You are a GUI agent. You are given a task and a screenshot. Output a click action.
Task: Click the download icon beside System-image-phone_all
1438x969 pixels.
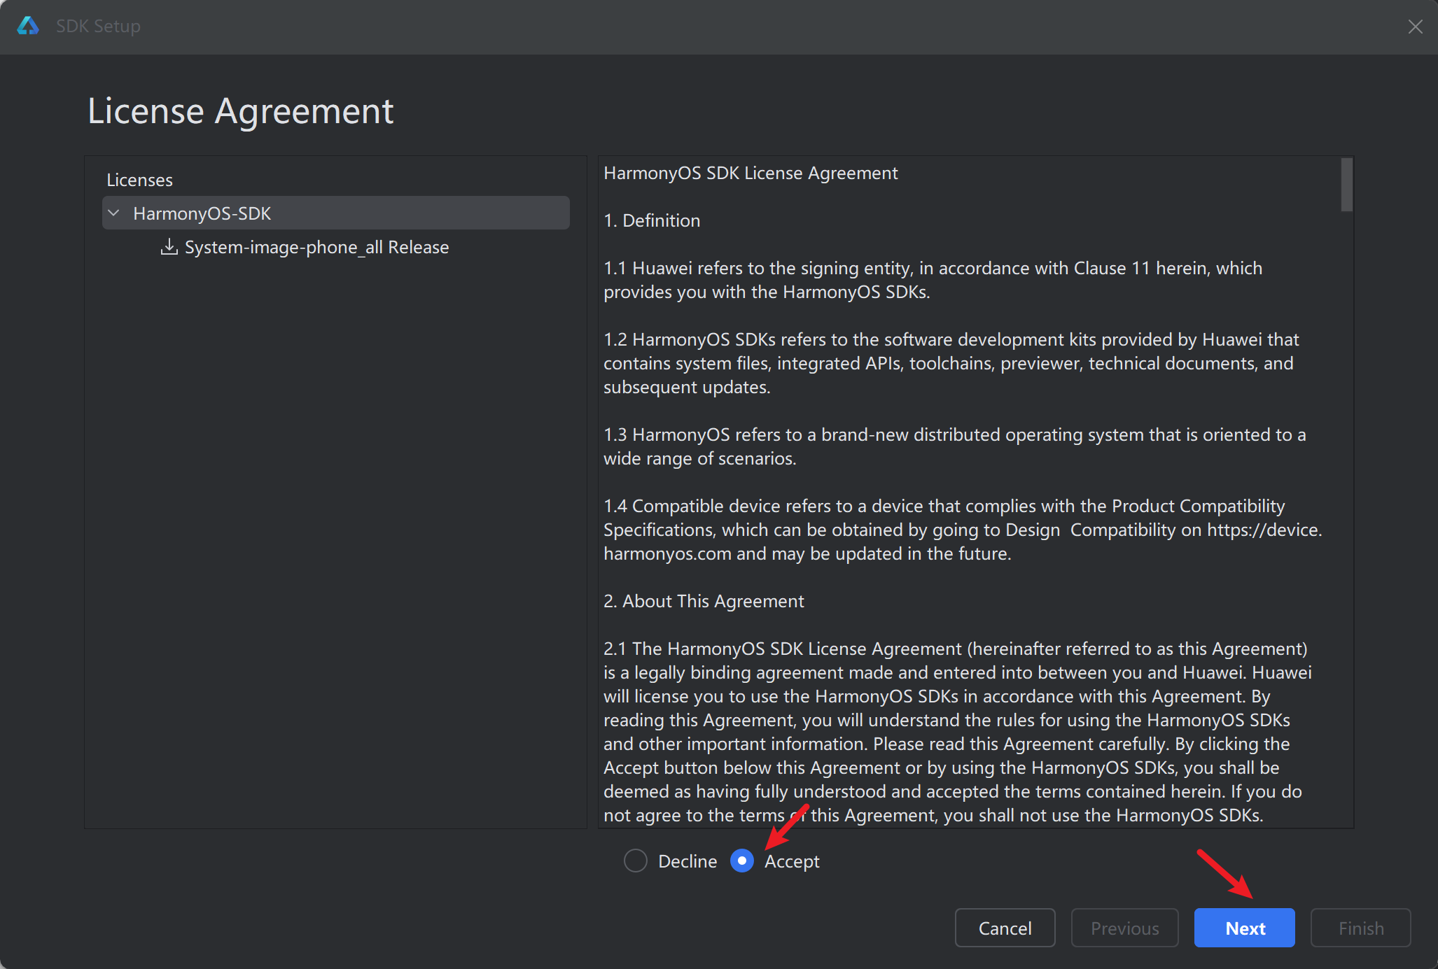169,247
